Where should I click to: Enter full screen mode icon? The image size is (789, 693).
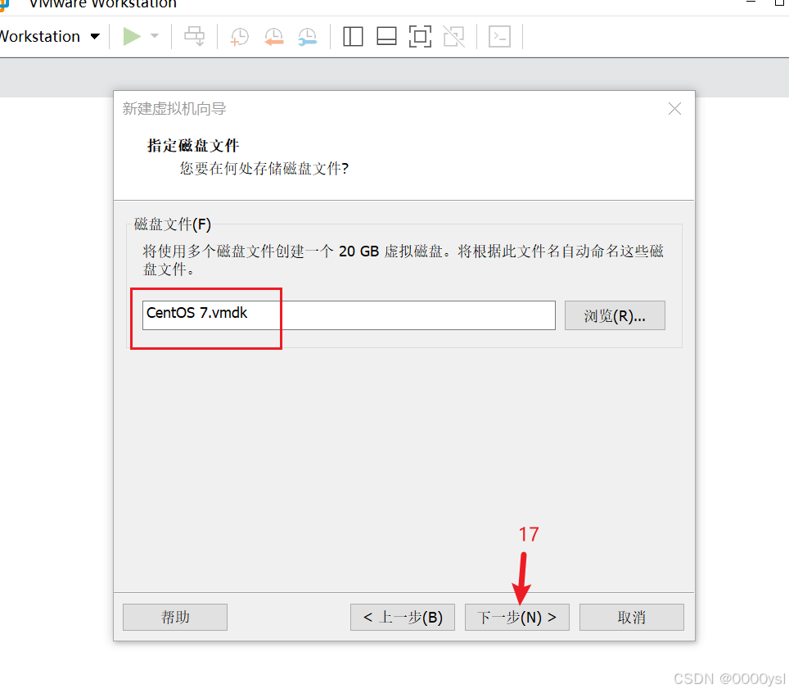pyautogui.click(x=420, y=36)
